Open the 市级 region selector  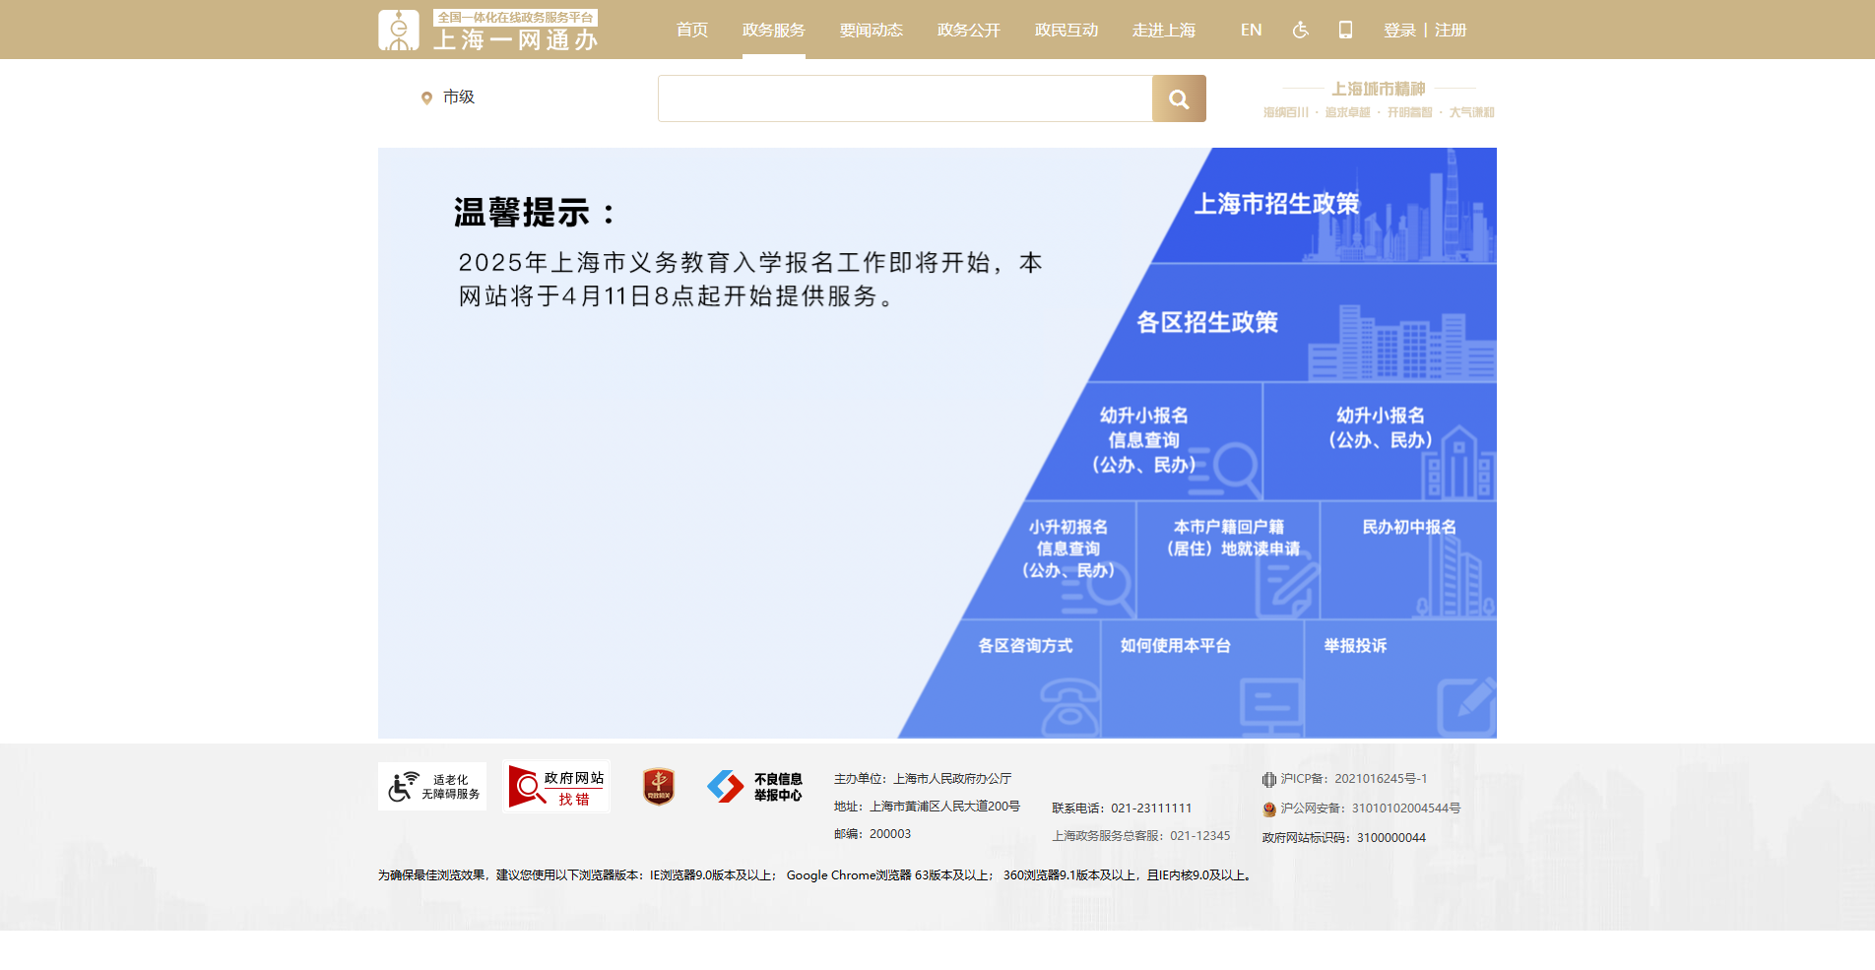(x=449, y=97)
